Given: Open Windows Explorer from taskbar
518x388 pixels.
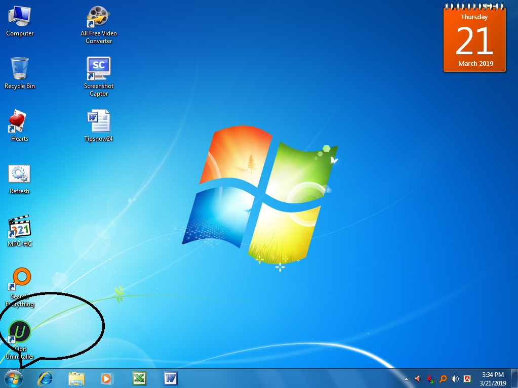Looking at the screenshot, I should (x=76, y=378).
